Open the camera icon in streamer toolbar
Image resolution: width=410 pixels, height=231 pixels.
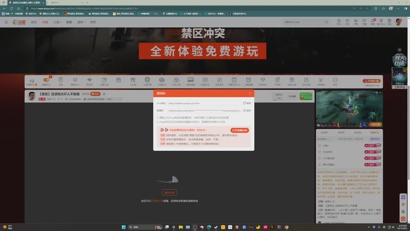(162, 81)
